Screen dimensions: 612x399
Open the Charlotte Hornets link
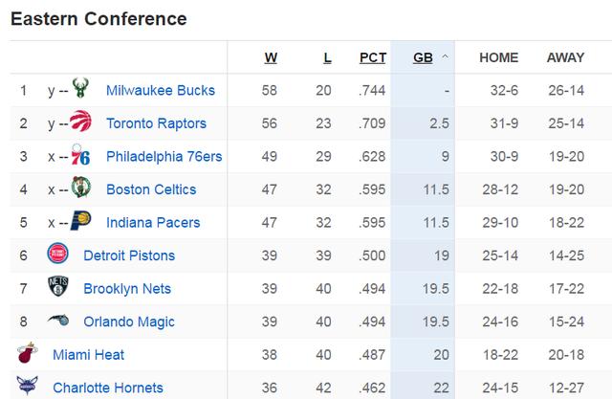coord(108,388)
